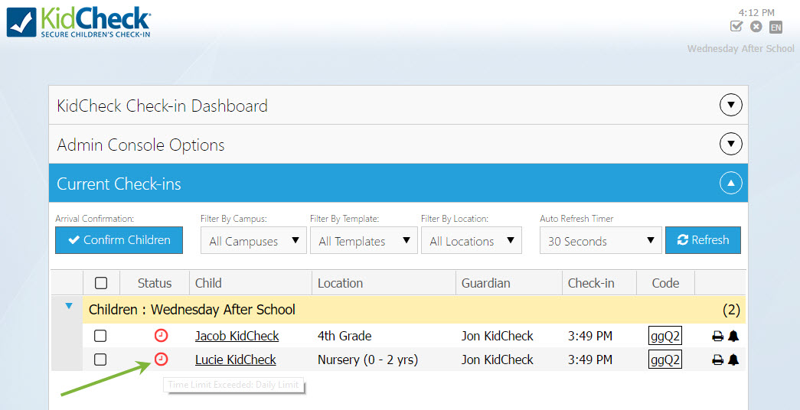800x410 pixels.
Task: Click the KidCheck logo
Action: click(x=79, y=22)
